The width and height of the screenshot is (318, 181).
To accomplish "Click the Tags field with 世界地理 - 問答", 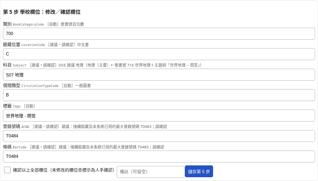I will (x=159, y=116).
